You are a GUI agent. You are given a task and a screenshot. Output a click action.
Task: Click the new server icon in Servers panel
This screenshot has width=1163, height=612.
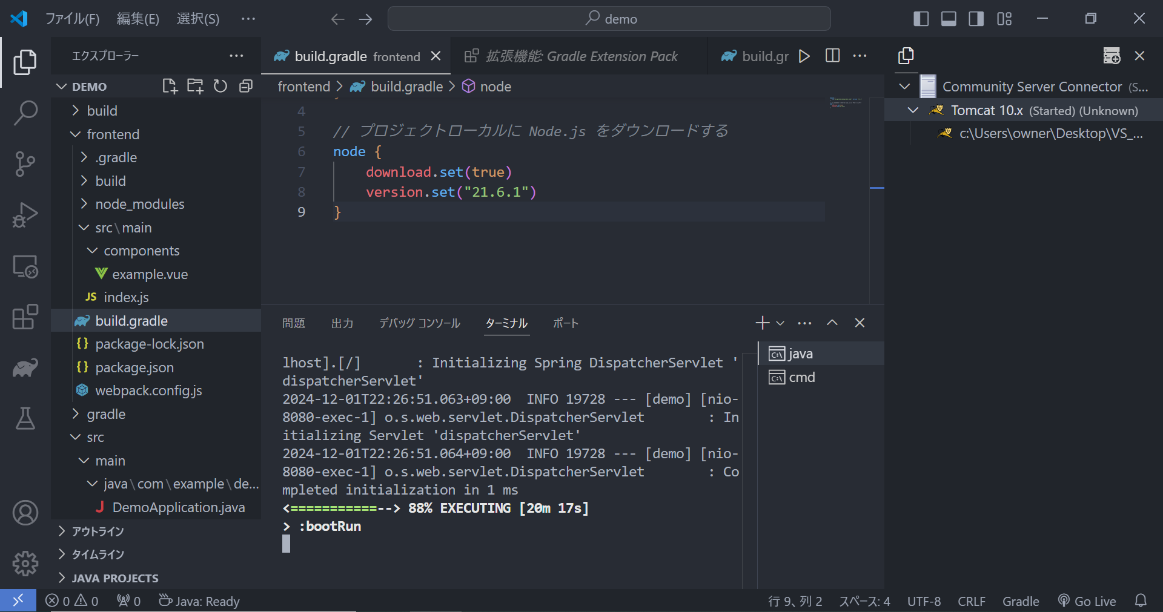[x=1112, y=56]
